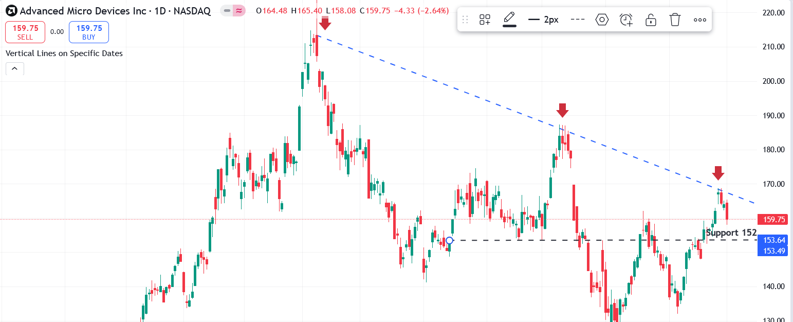Image resolution: width=793 pixels, height=322 pixels.
Task: Click the 170.00 price axis label
Action: point(773,184)
